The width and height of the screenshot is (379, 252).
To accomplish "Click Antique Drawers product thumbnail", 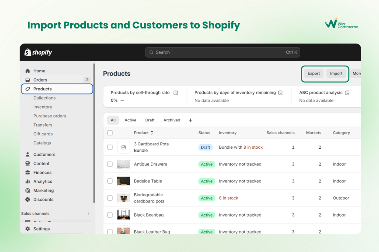I will [x=124, y=164].
